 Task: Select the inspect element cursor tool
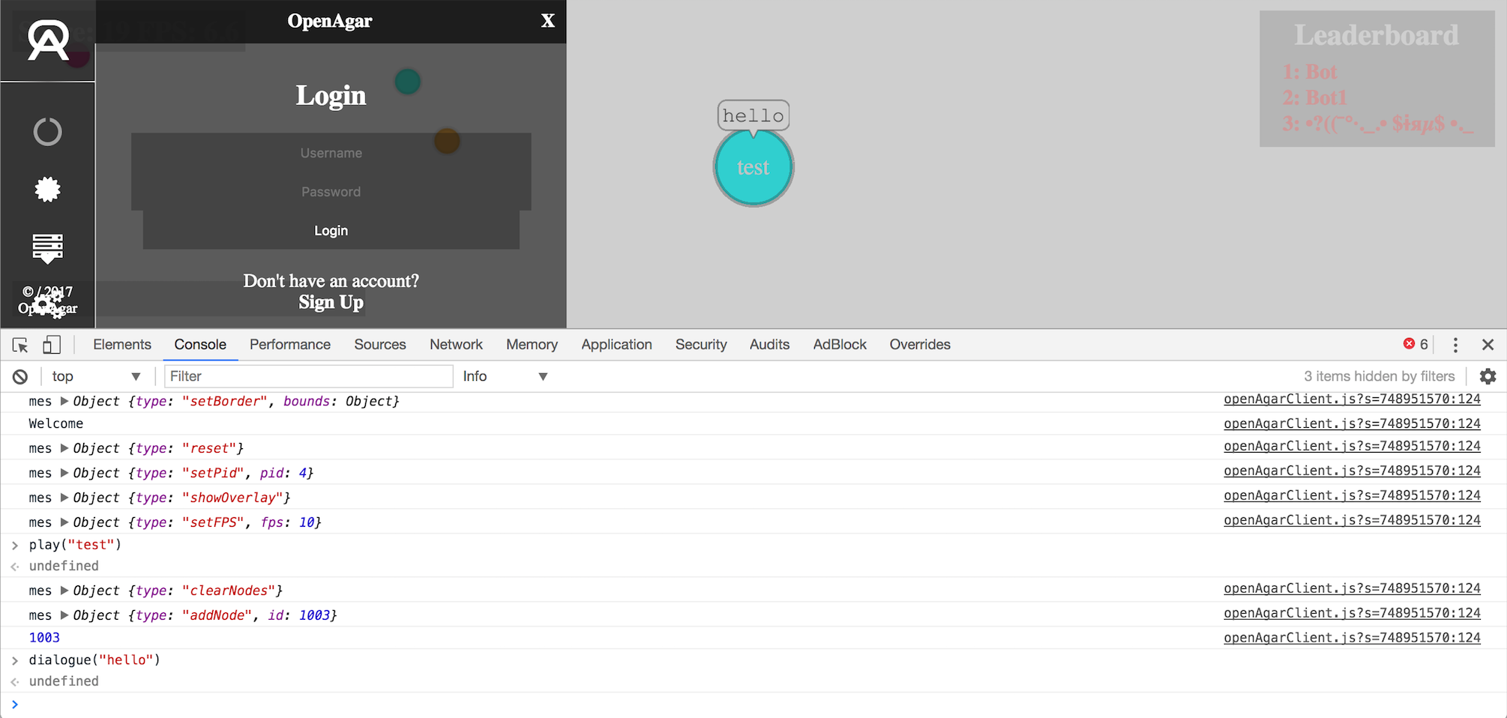pos(19,345)
